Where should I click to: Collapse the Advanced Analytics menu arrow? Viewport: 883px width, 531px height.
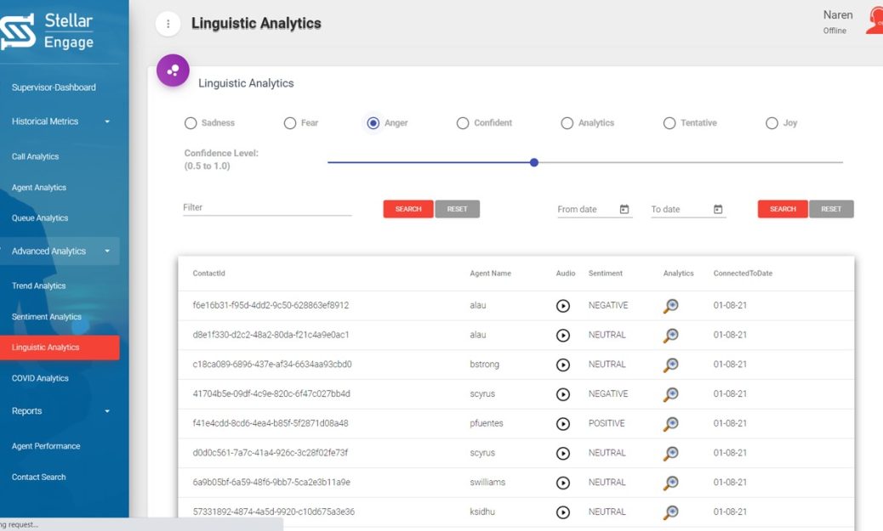click(107, 251)
